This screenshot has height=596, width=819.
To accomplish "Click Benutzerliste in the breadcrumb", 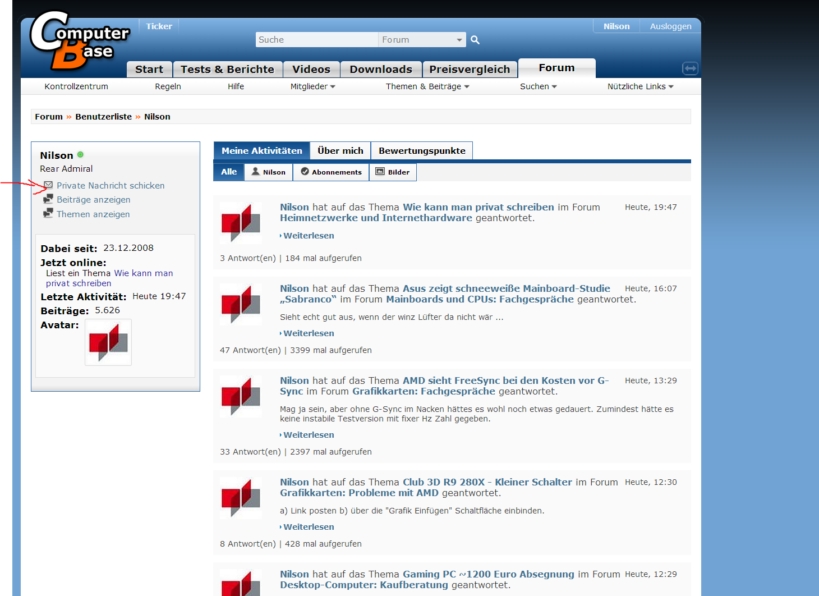I will click(x=104, y=117).
